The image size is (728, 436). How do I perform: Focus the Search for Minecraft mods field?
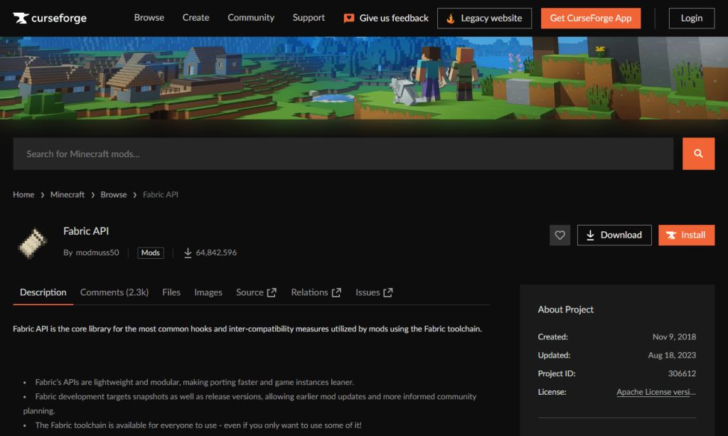(343, 154)
